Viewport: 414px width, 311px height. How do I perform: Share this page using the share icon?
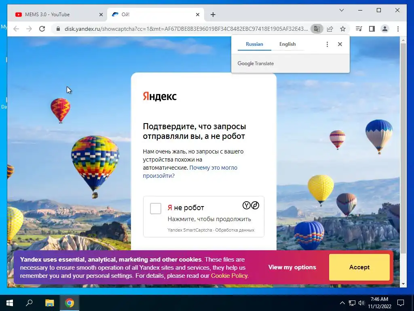[x=330, y=29]
